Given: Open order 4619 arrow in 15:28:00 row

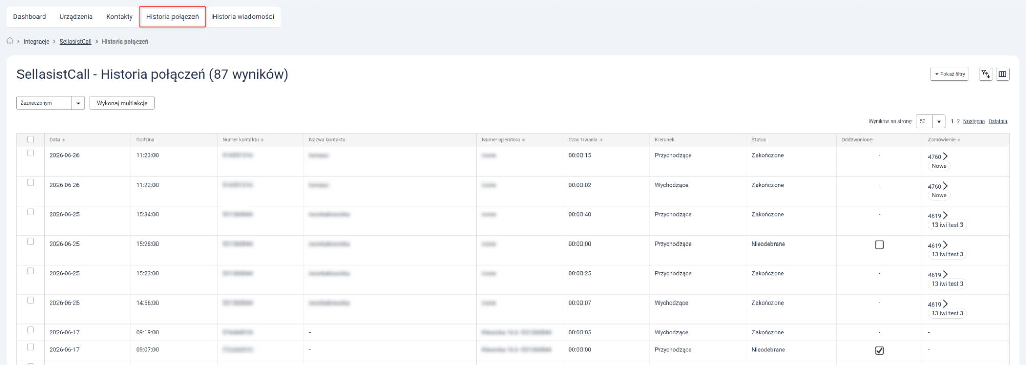Looking at the screenshot, I should coord(945,245).
